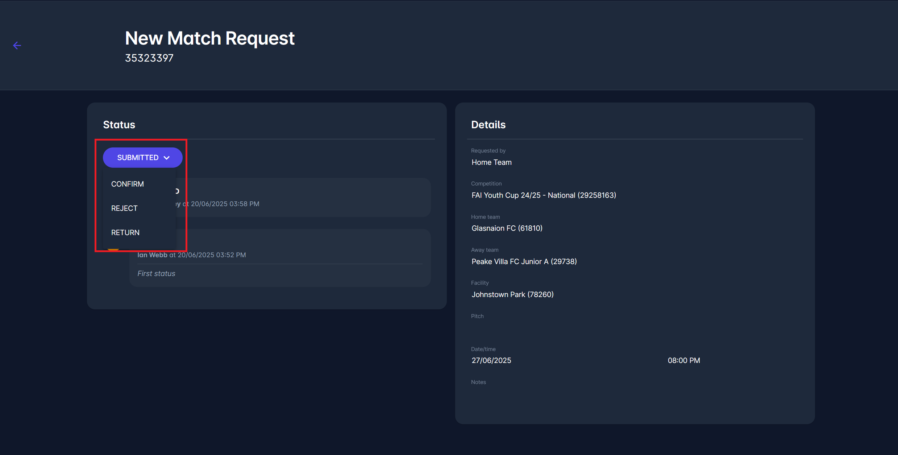The height and width of the screenshot is (455, 898).
Task: Click the First status note text
Action: [x=156, y=274]
